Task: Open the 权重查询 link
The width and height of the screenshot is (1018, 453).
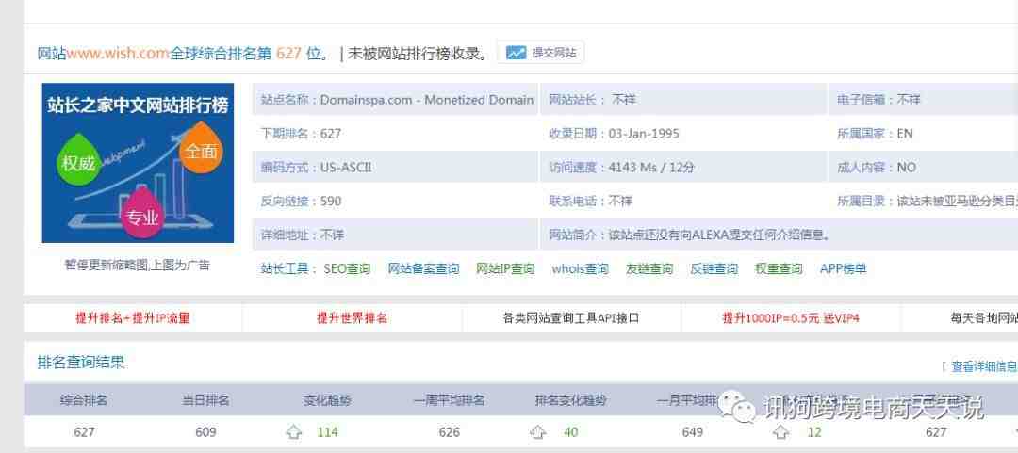Action: (x=779, y=268)
